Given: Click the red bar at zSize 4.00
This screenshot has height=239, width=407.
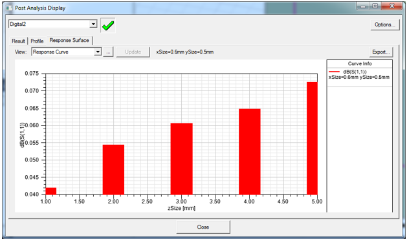Looking at the screenshot, I should 250,152.
